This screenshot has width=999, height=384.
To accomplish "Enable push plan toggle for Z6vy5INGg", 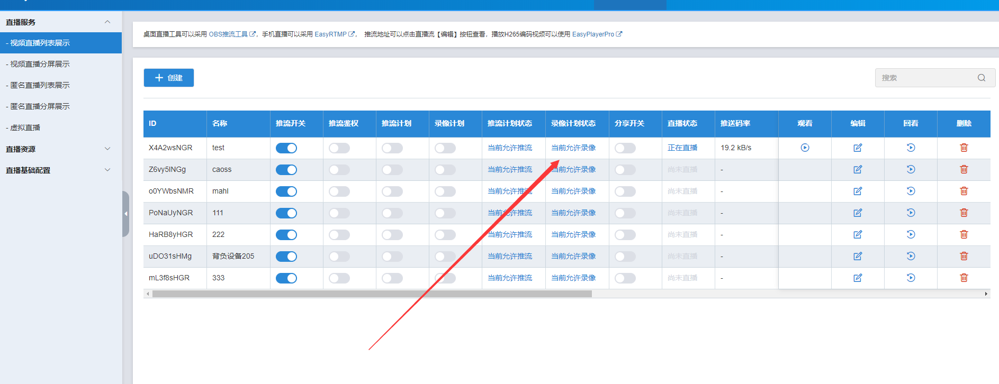I will point(392,170).
